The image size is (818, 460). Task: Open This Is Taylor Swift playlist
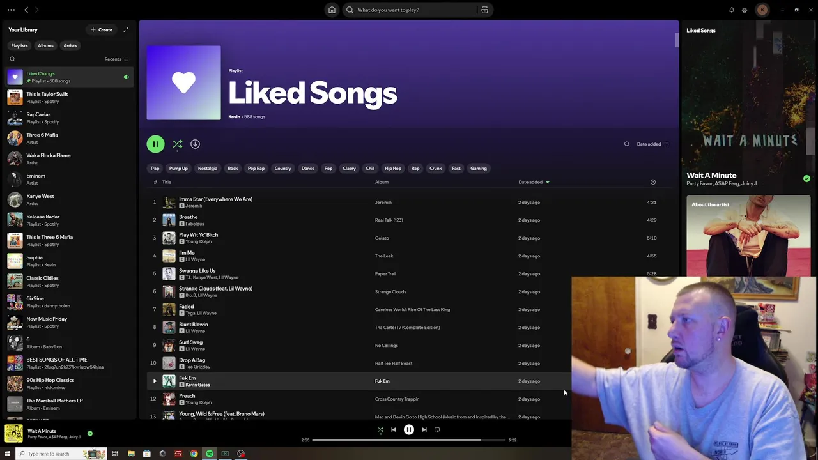[70, 97]
